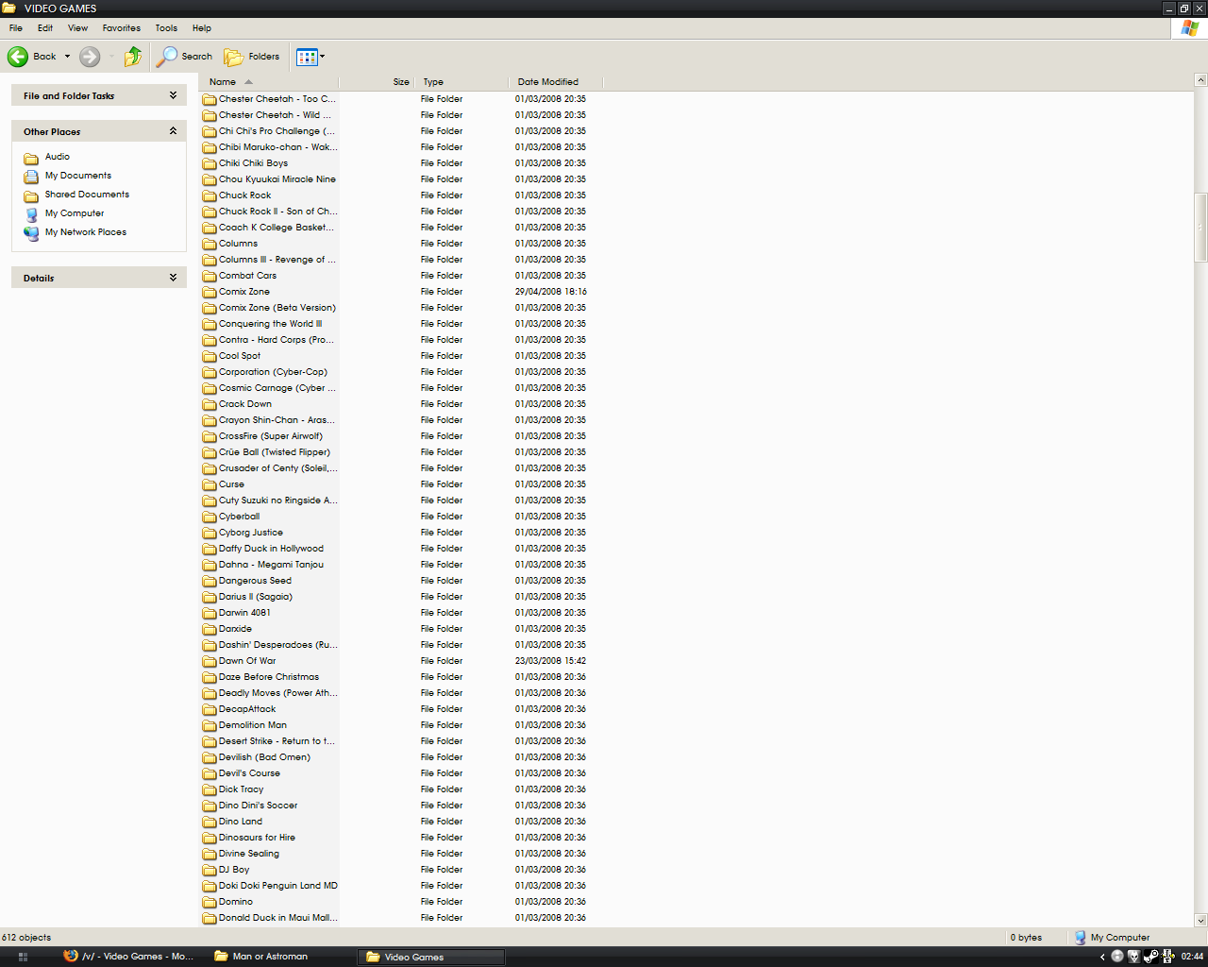
Task: Expand File and Folder Tasks panel
Action: click(173, 95)
